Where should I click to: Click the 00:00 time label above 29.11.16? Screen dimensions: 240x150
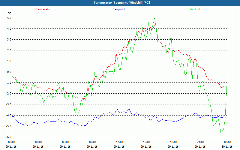[x=11, y=142]
